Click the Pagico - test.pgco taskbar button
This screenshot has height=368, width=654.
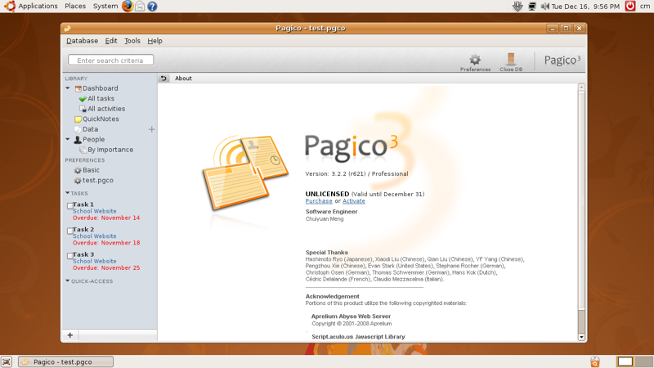66,361
